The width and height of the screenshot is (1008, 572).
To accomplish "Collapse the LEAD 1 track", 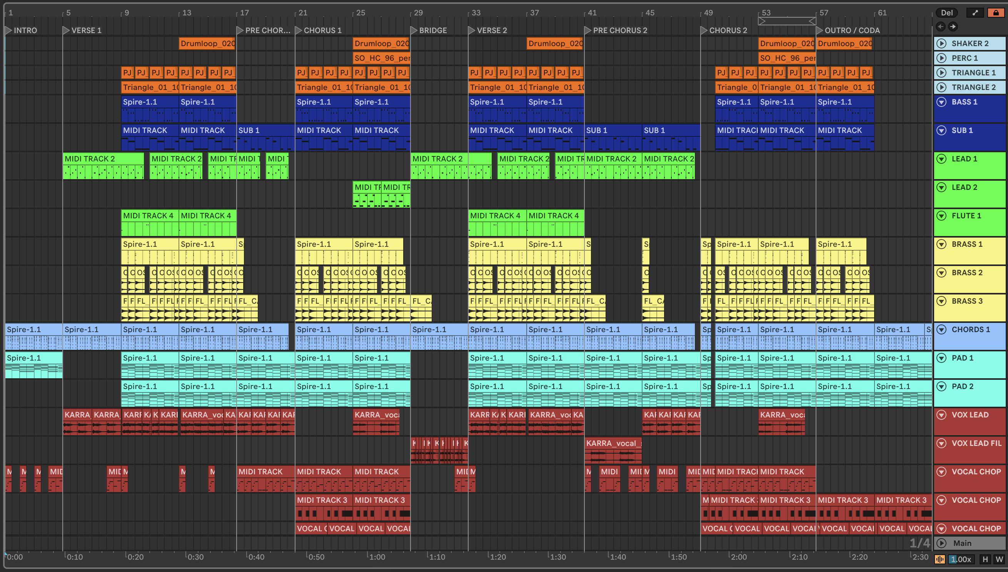I will coord(941,159).
